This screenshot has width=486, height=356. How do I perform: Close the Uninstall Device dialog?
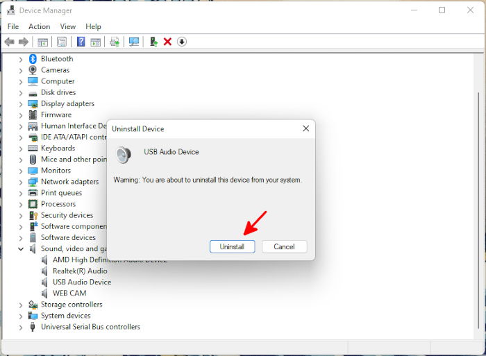click(306, 128)
